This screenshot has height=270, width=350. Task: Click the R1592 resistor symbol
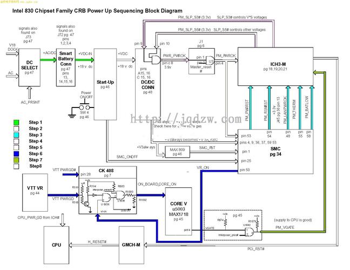[134, 200]
